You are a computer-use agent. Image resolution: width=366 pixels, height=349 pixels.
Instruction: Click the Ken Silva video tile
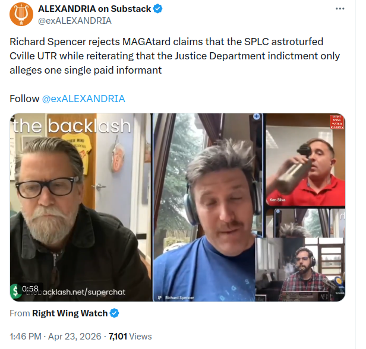[305, 160]
